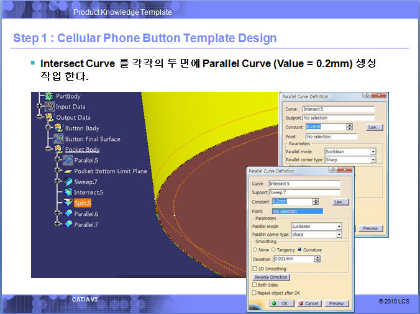420x314 pixels.
Task: Click the Reverse Direction button
Action: point(270,277)
